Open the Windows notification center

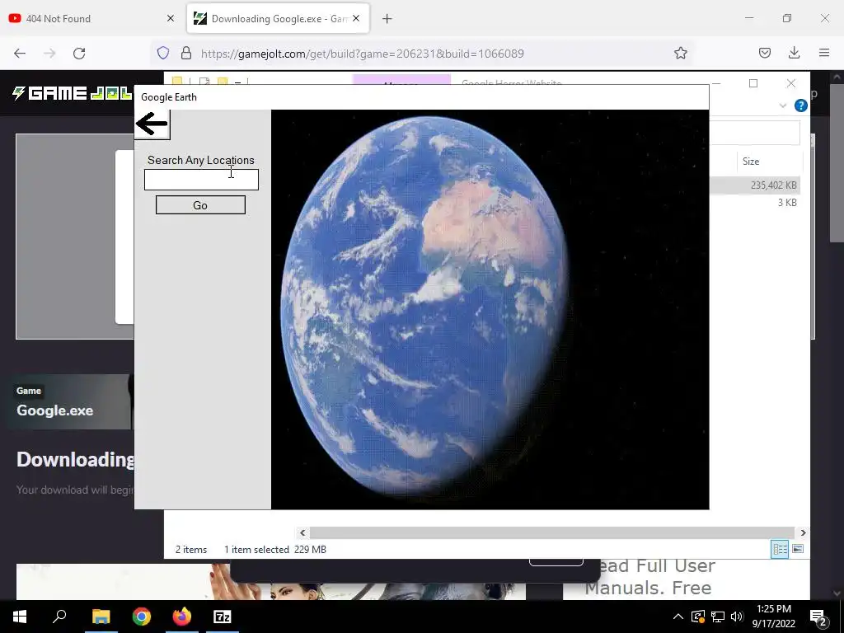pos(818,617)
